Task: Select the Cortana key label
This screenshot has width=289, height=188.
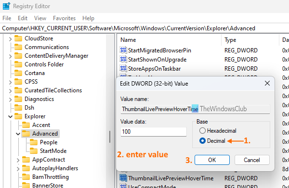Action: click(x=35, y=73)
